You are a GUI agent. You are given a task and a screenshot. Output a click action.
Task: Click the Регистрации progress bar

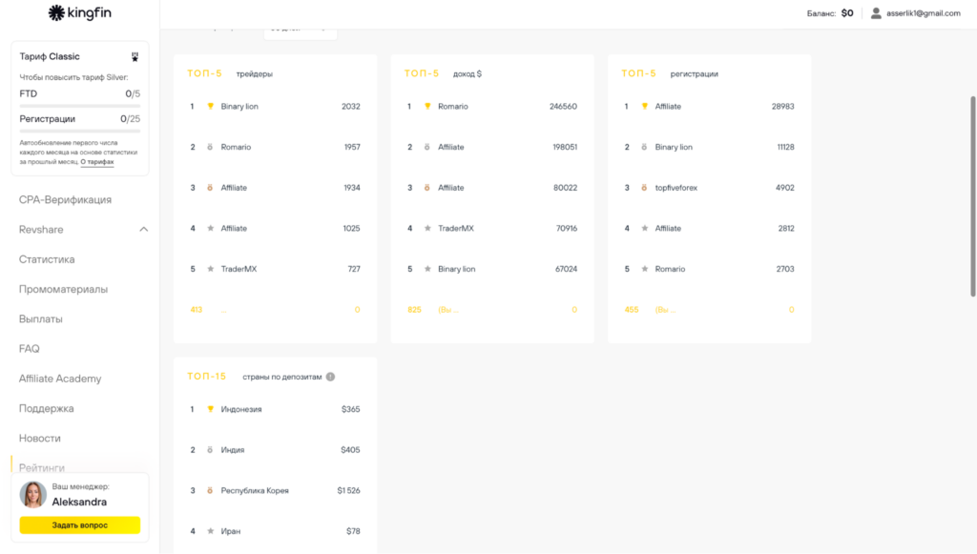coord(80,132)
